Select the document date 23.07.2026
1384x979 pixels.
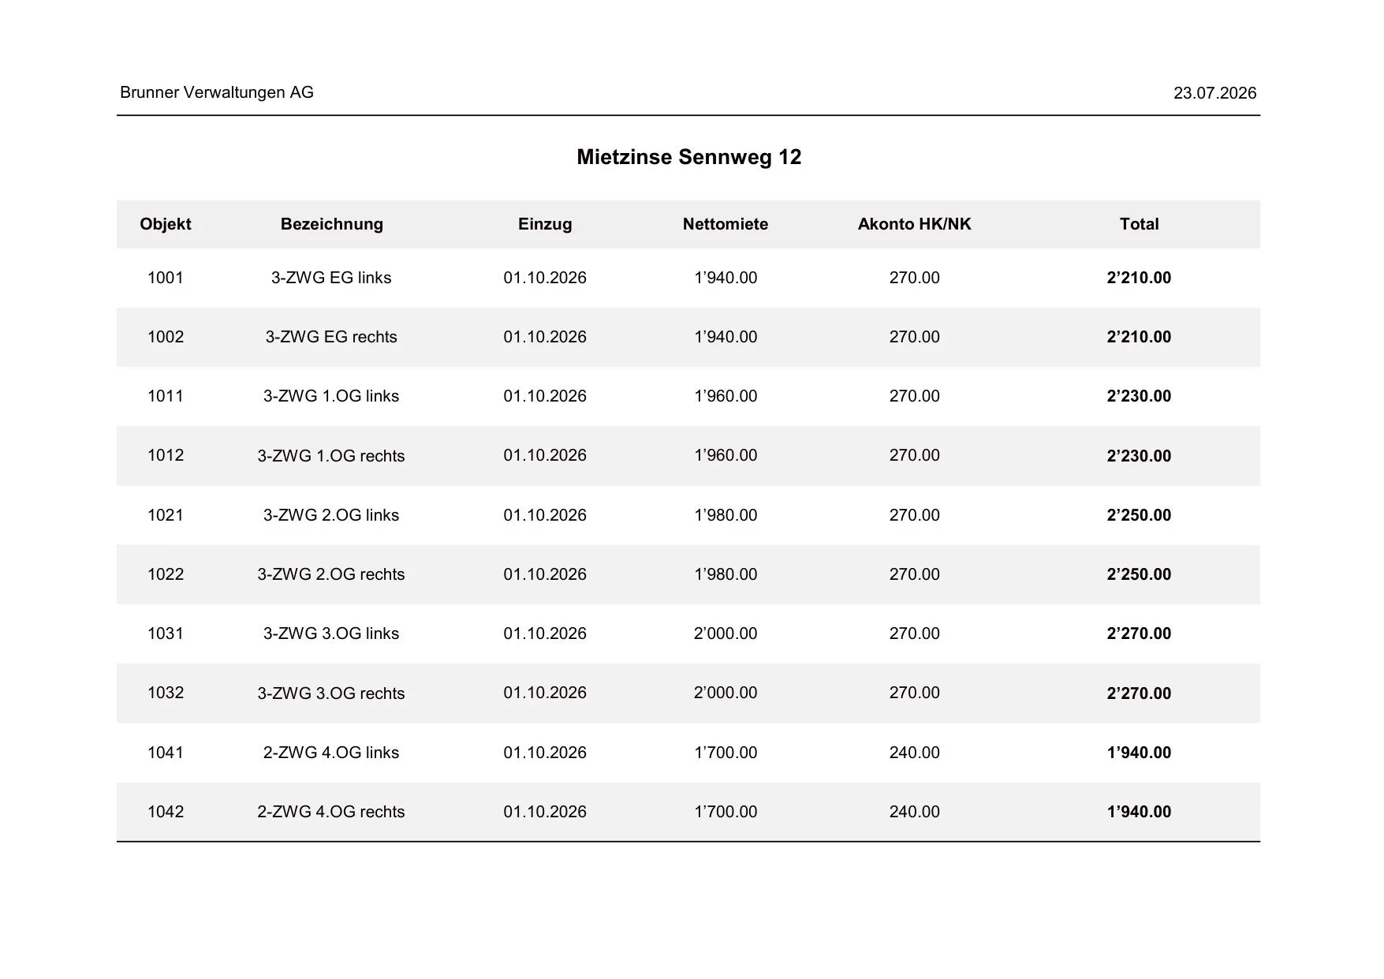pyautogui.click(x=1215, y=93)
